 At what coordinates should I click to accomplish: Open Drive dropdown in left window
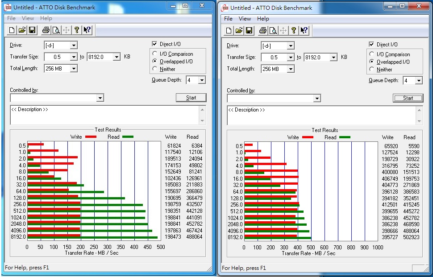74,45
